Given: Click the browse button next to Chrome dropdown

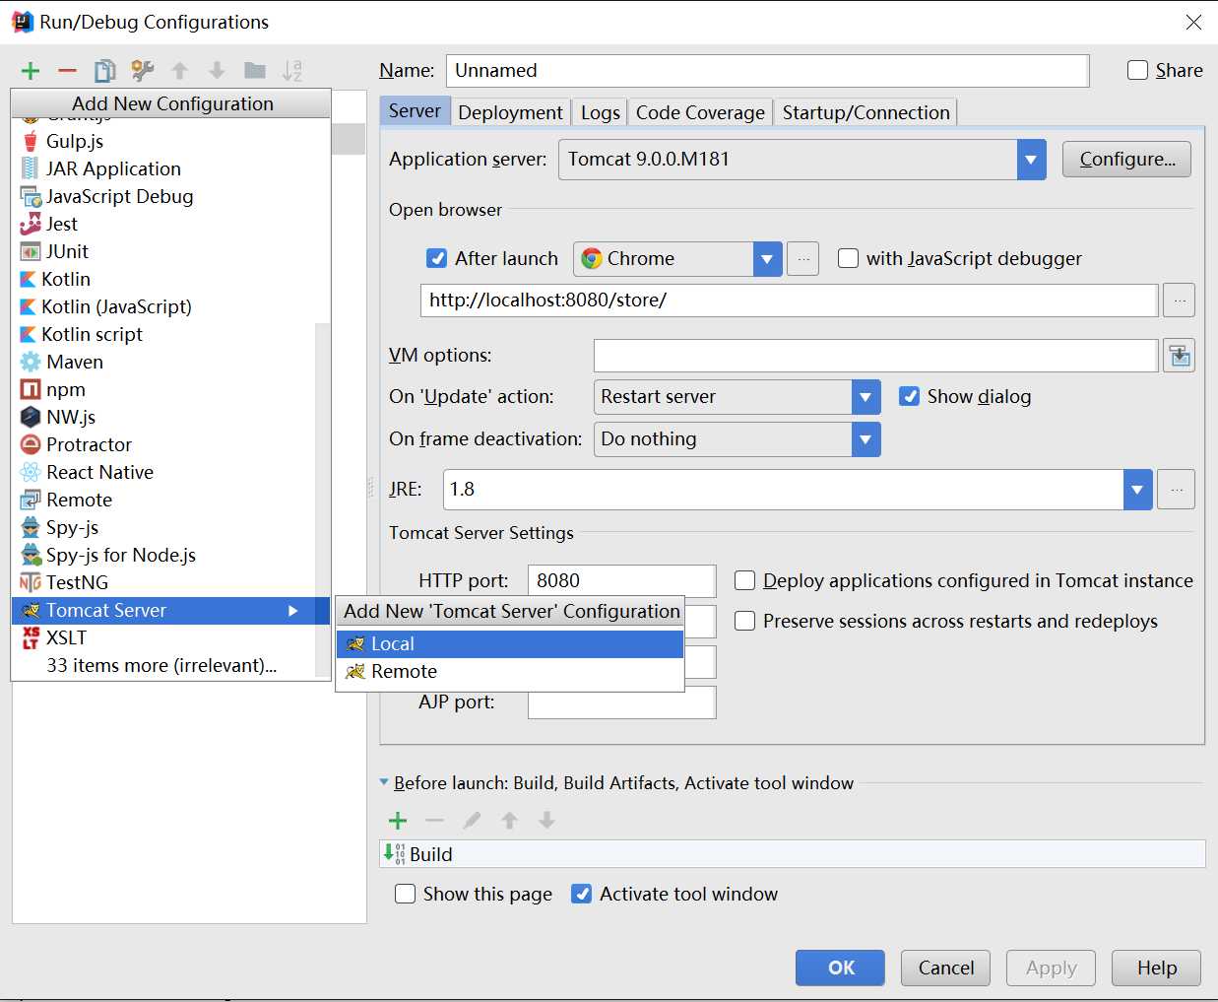Looking at the screenshot, I should click(803, 259).
